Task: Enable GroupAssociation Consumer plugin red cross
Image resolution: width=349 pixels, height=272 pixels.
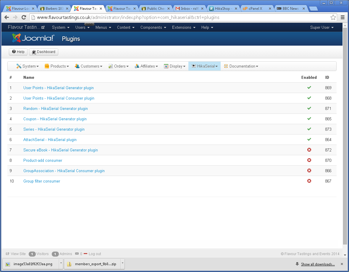Action: [309, 171]
